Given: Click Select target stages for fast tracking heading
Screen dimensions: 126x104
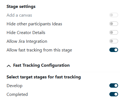Looking at the screenshot, I should click(x=44, y=77).
